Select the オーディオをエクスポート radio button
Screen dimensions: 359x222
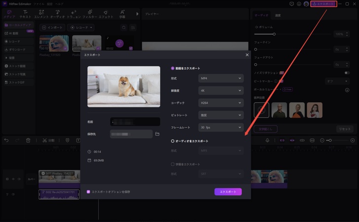point(173,141)
